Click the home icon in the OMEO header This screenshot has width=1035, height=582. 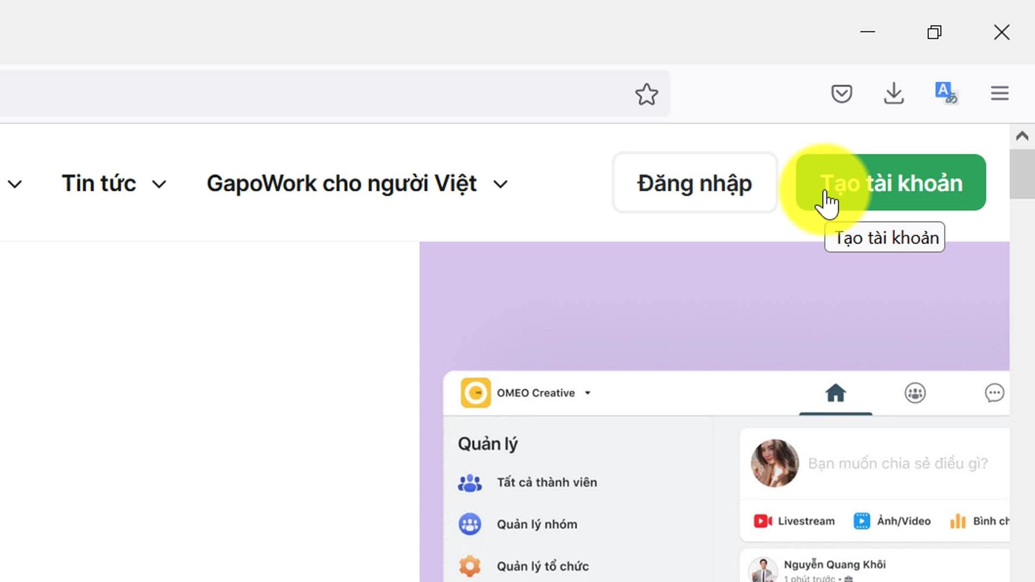(836, 393)
